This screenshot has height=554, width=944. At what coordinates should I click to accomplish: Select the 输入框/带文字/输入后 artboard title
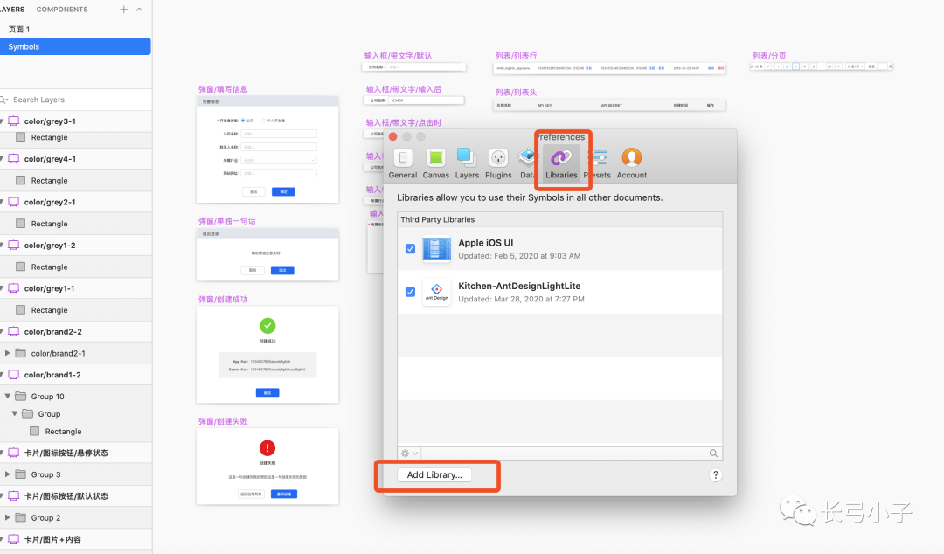(403, 89)
